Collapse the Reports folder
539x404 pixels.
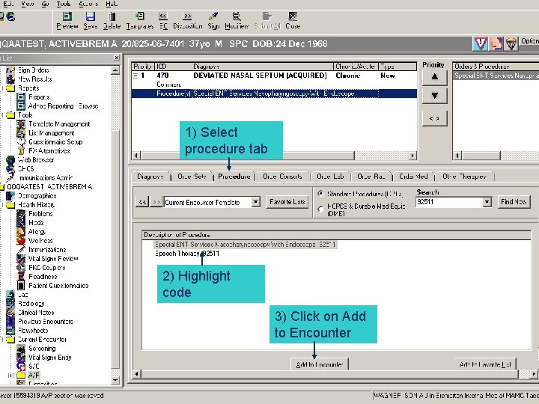[3, 88]
